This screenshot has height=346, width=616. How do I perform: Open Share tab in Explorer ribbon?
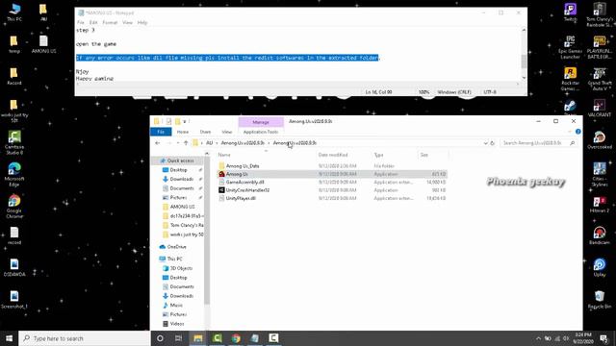tap(205, 132)
